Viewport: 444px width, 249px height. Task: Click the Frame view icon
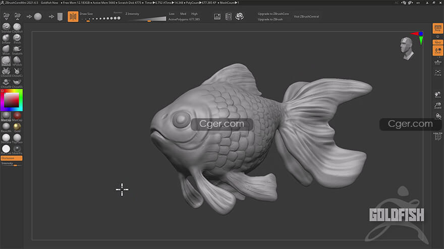[x=437, y=72]
